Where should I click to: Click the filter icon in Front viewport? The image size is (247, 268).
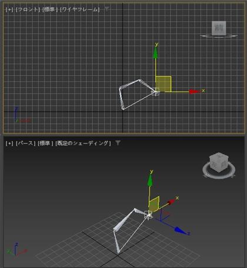(x=106, y=9)
